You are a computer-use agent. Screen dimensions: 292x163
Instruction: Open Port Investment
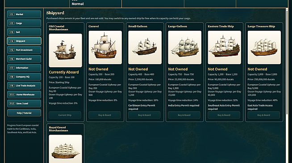[x=24, y=50]
